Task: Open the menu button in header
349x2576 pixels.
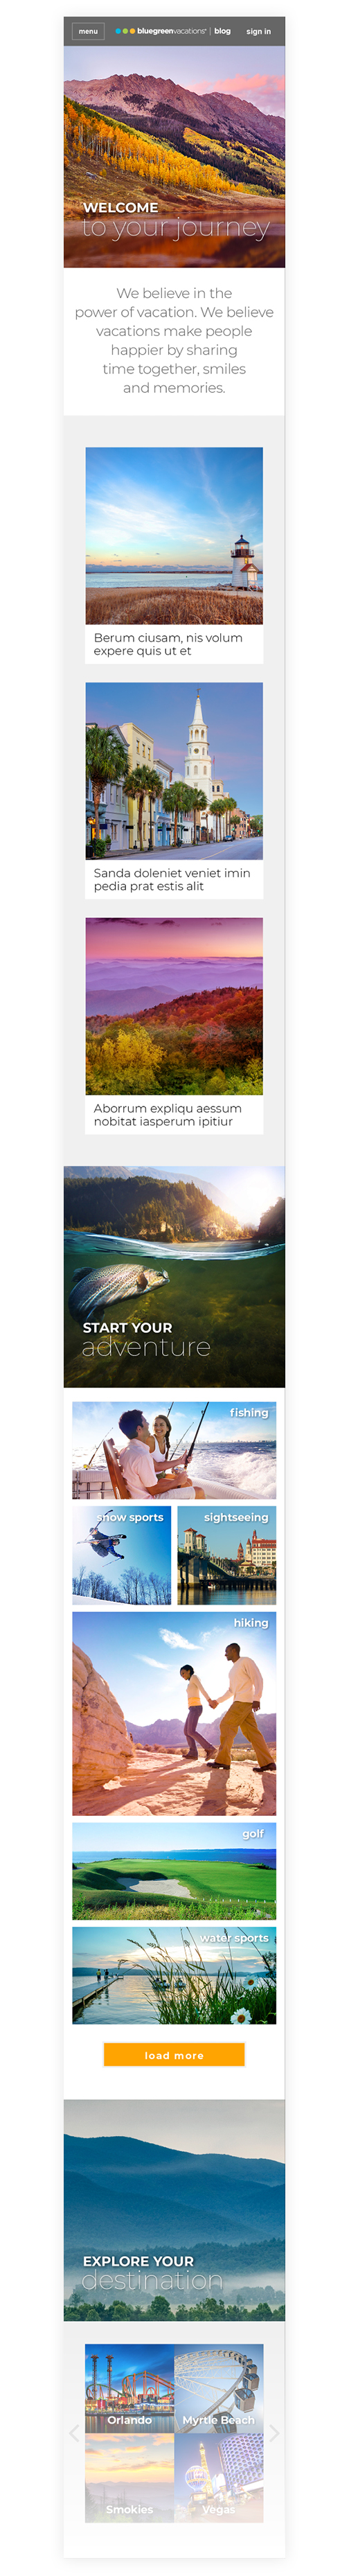Action: 88,31
